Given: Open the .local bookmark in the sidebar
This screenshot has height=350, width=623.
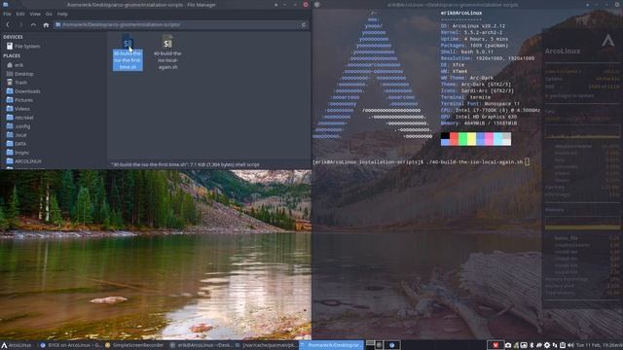Looking at the screenshot, I should pos(17,135).
